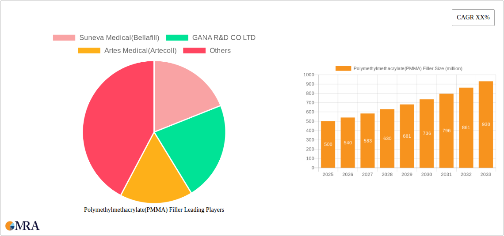Click the 2029 x-axis label
Image resolution: width=504 pixels, height=236 pixels.
[x=407, y=174]
